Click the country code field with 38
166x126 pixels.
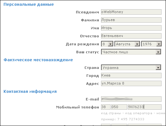pyautogui.click(x=106, y=107)
